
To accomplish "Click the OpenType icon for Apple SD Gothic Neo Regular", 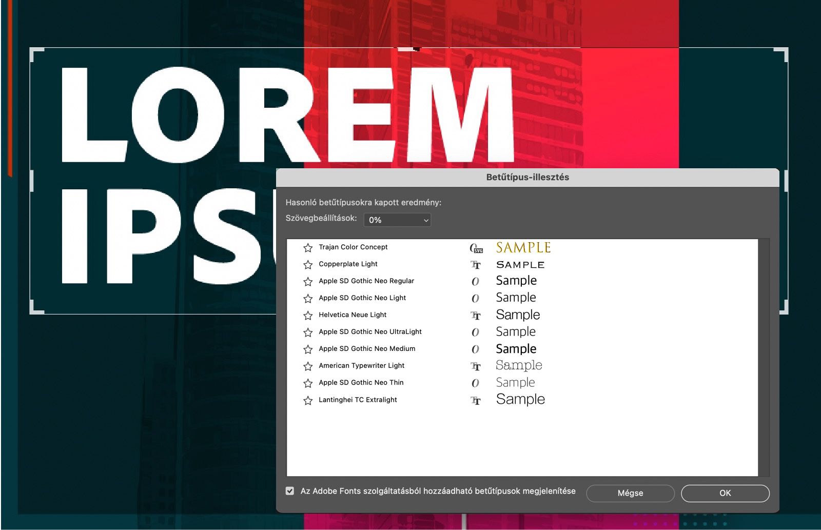I will (x=475, y=282).
